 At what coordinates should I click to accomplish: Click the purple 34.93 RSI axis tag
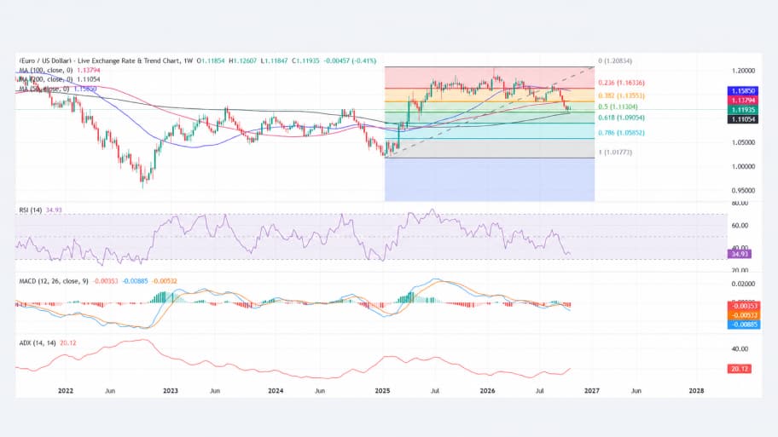coord(740,254)
